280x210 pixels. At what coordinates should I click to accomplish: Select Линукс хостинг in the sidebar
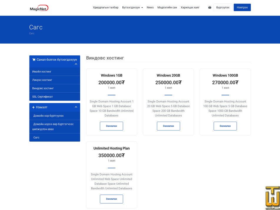pyautogui.click(x=55, y=80)
